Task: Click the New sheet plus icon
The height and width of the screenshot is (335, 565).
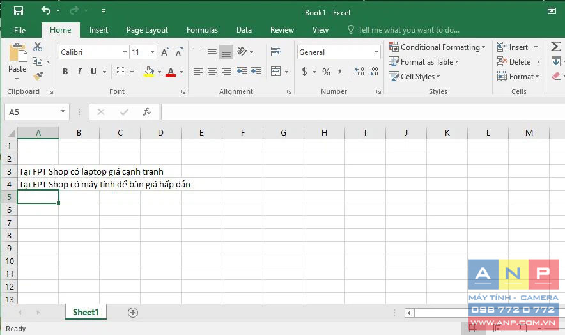Action: (133, 313)
